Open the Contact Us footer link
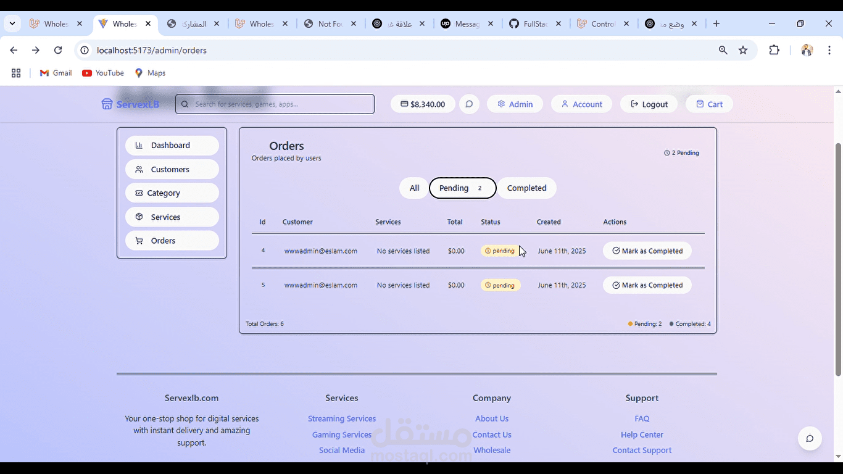 pyautogui.click(x=492, y=434)
